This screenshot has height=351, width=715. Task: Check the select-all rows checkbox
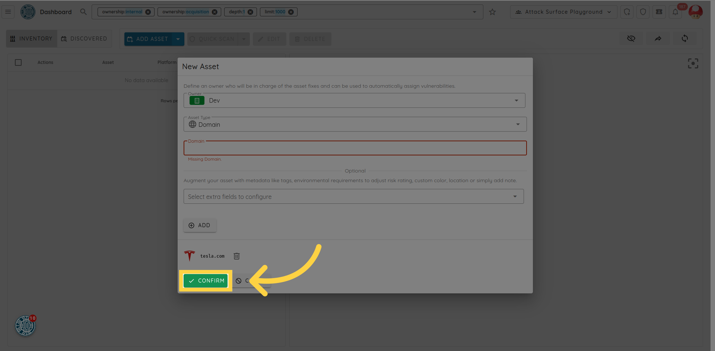(18, 62)
